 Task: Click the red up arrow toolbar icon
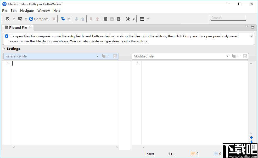tap(97, 19)
